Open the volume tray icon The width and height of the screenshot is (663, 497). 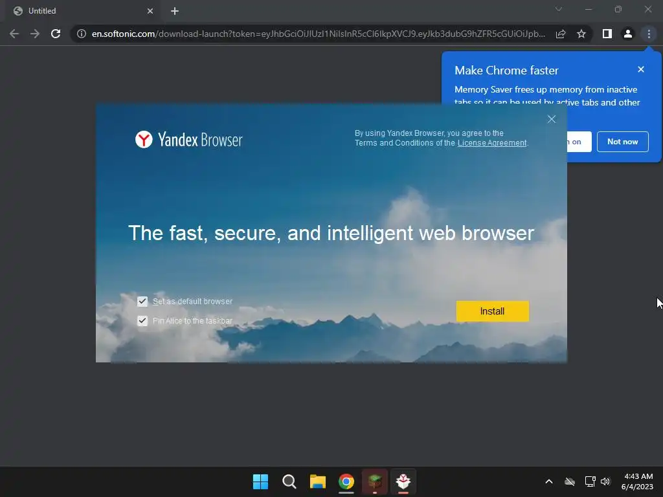click(x=605, y=481)
